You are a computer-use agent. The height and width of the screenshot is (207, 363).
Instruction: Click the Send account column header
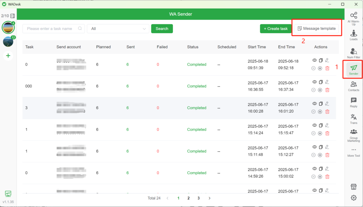pos(68,47)
